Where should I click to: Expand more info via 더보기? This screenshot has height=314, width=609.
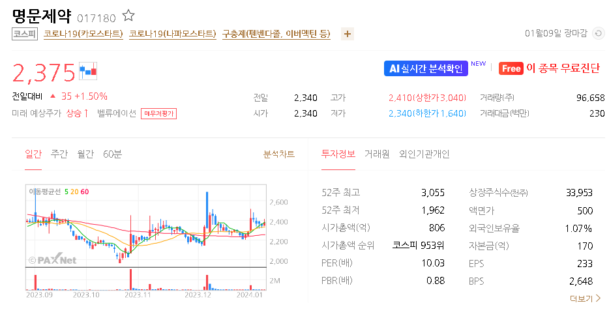[x=585, y=298]
